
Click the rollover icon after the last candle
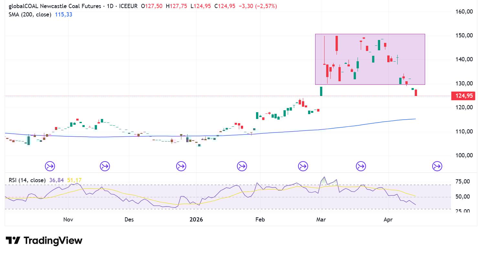(x=437, y=166)
